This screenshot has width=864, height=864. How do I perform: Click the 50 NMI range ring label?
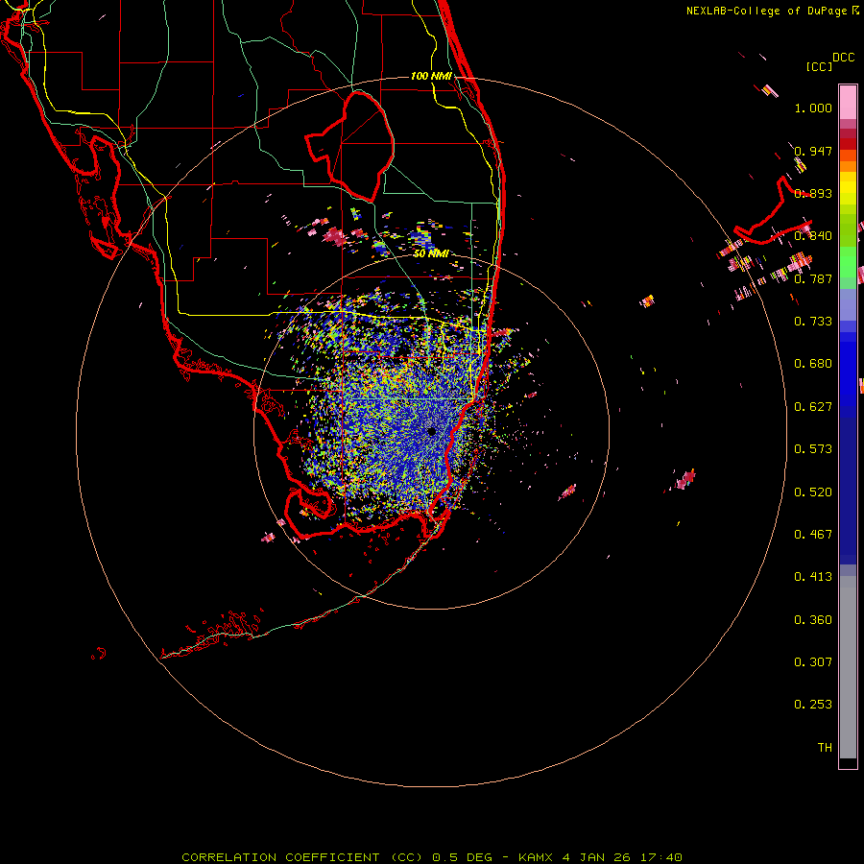pyautogui.click(x=431, y=253)
